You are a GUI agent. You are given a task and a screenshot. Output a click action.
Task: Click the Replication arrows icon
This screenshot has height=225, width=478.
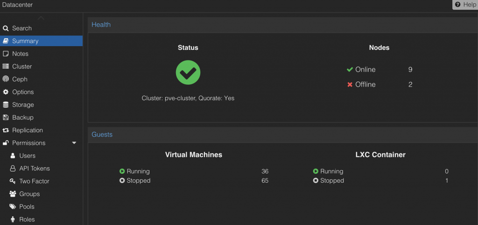tap(6, 130)
